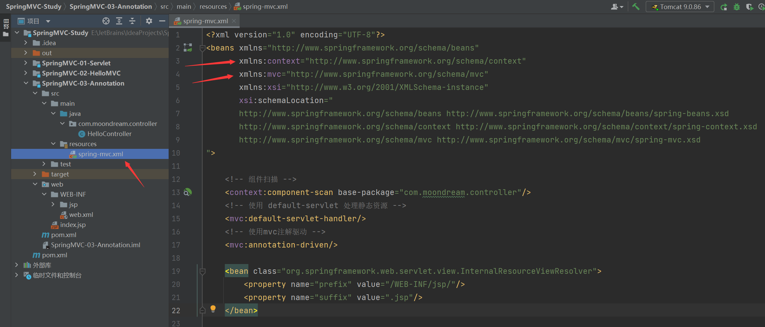Select index.jsp file in tree
The image size is (765, 327).
pos(73,225)
